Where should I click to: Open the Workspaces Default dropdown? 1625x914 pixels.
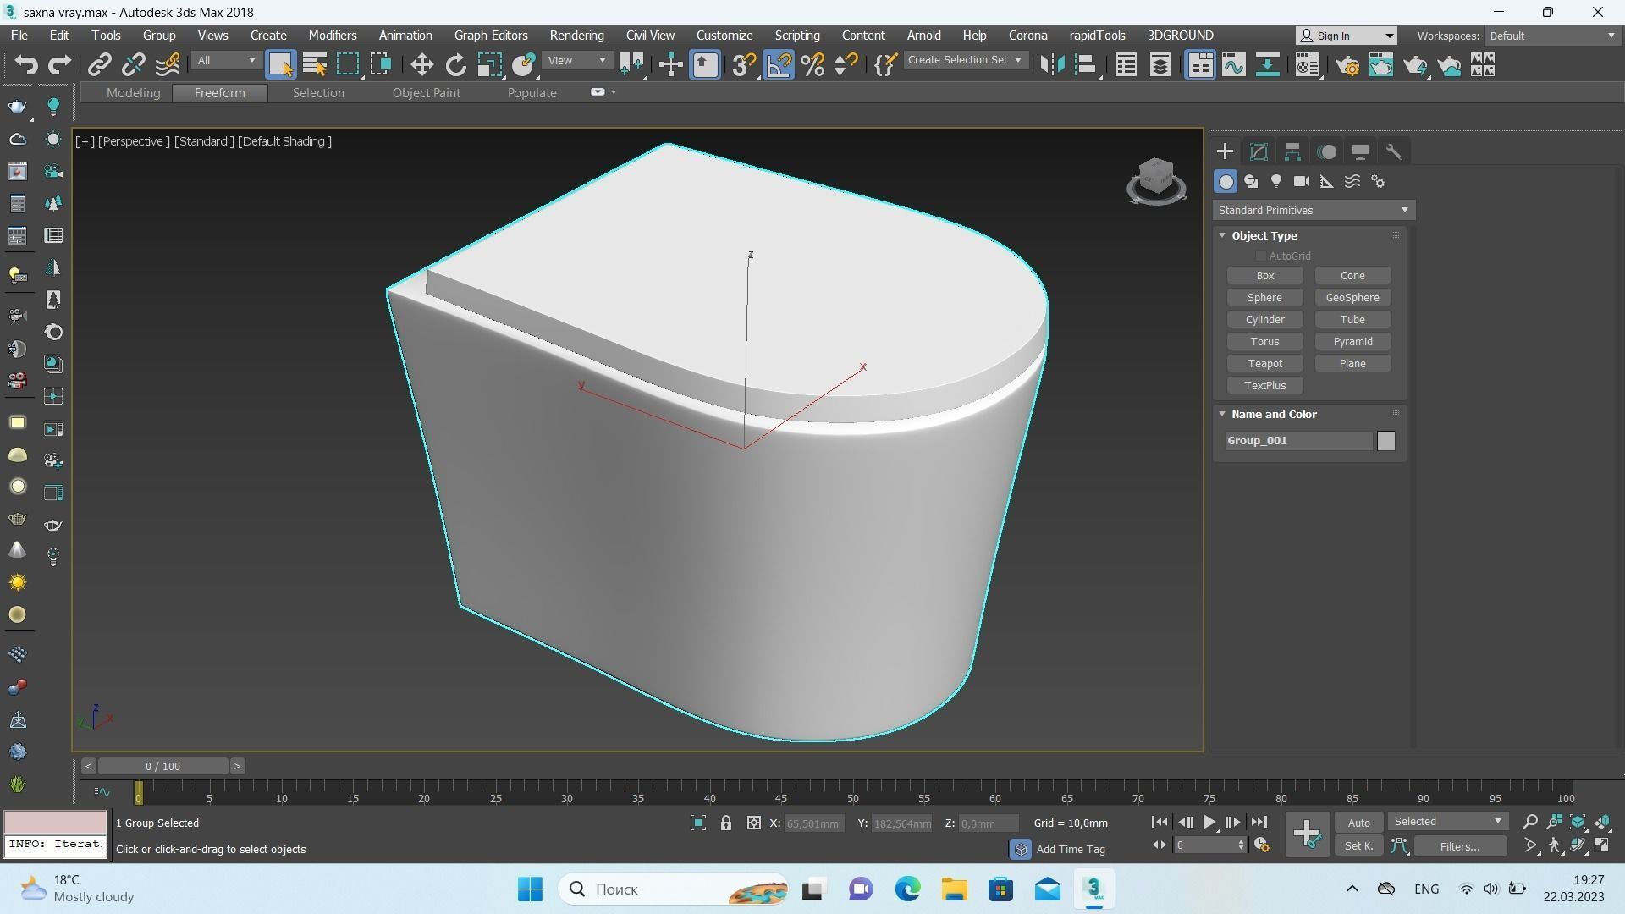coord(1552,36)
